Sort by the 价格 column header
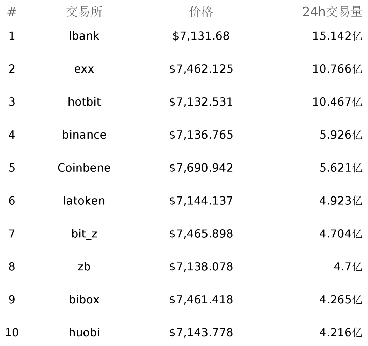368x346 pixels. click(201, 12)
